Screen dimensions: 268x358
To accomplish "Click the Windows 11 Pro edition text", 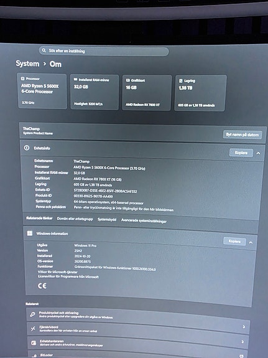I will 85,246.
